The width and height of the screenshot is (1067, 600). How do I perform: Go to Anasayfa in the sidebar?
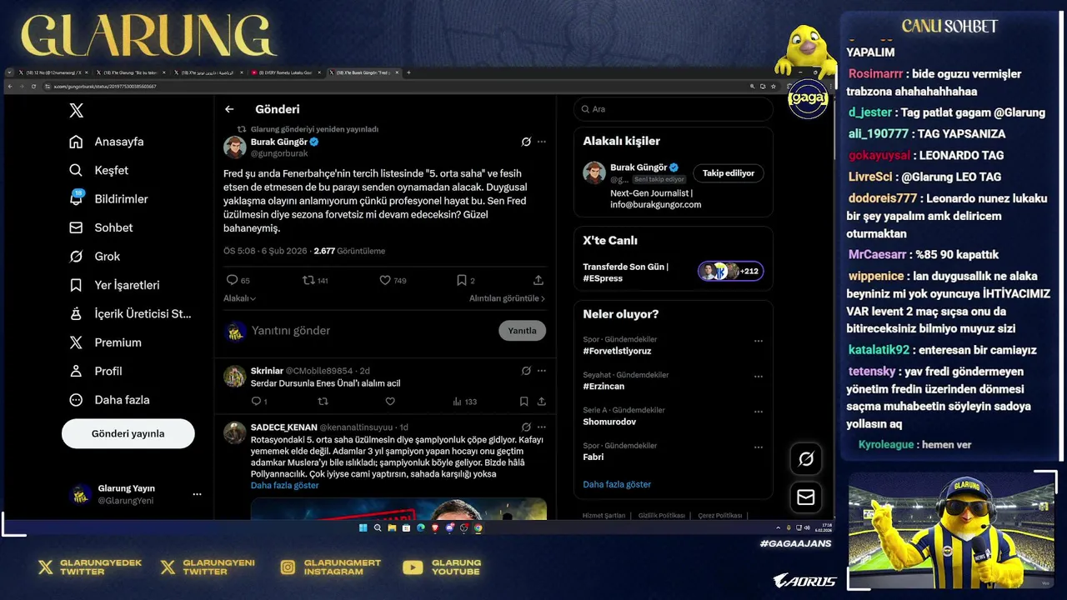point(107,142)
